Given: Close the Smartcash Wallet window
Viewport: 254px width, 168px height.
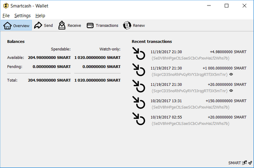Looking at the screenshot, I should [244, 6].
